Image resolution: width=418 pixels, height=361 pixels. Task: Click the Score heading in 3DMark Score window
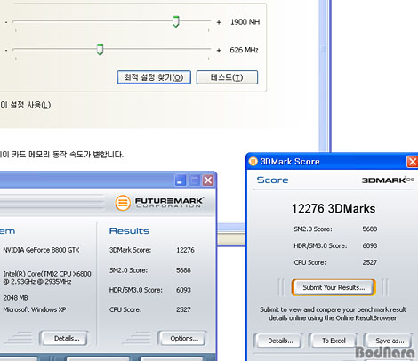(x=272, y=180)
